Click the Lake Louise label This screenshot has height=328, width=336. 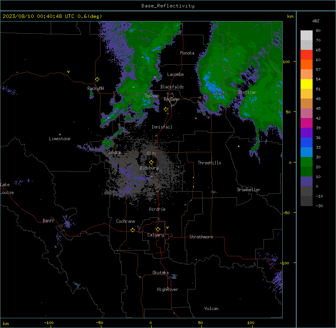[7, 189]
